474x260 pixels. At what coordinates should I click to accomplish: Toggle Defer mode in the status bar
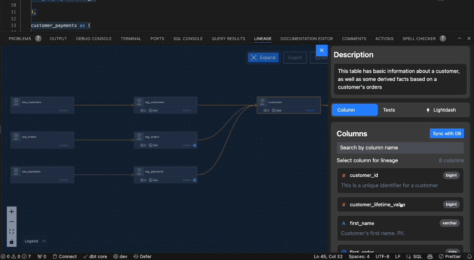[142, 256]
